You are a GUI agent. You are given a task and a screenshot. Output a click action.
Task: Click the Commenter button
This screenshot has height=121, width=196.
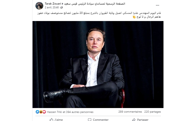98,120
